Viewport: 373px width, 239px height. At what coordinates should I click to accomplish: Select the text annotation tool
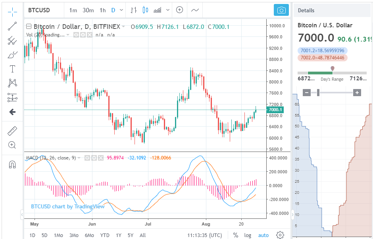[x=12, y=69]
